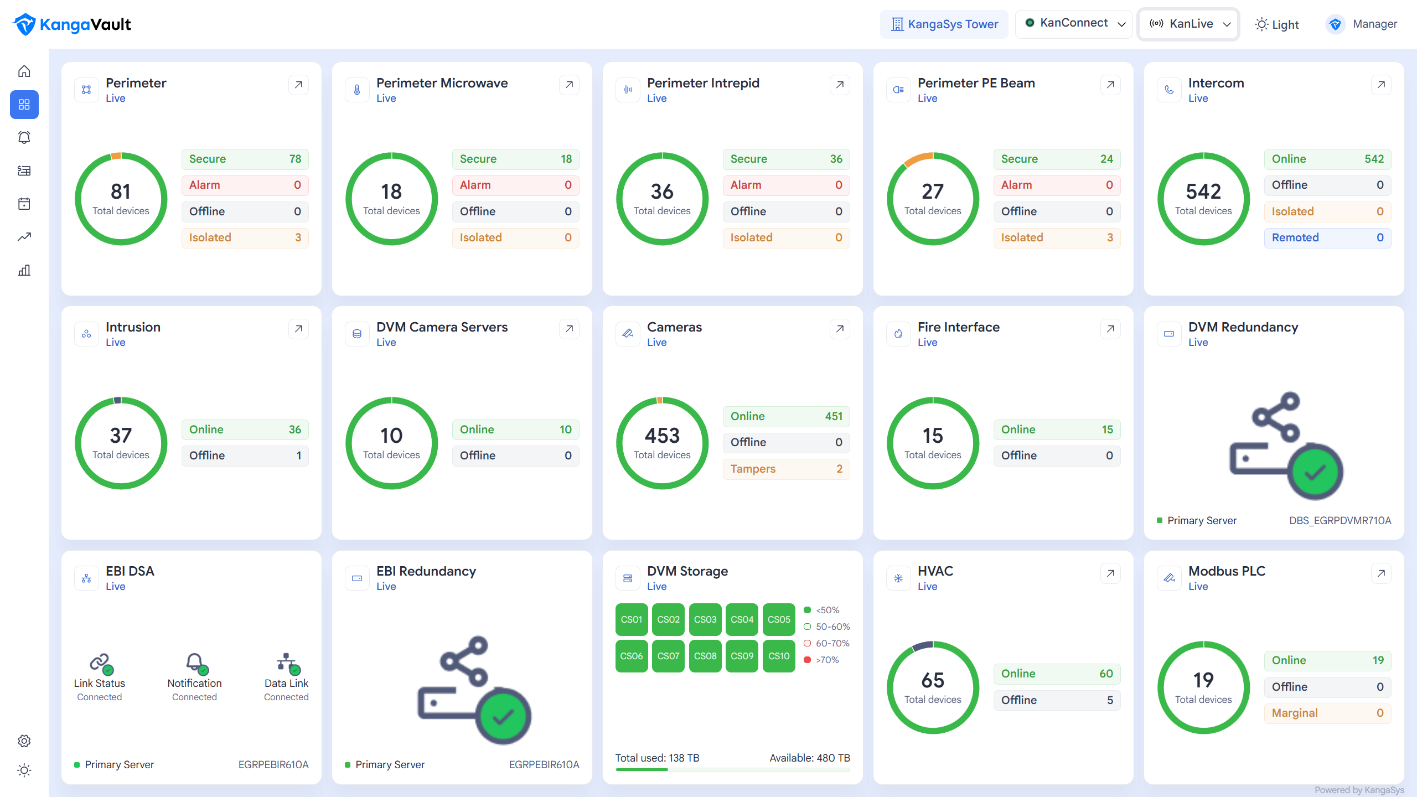The image size is (1417, 797).
Task: Click the KangaVault logo
Action: pos(72,24)
